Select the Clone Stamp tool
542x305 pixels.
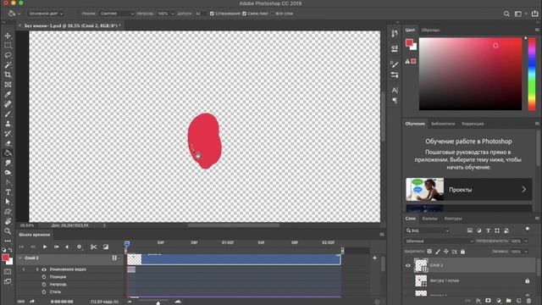coord(8,124)
